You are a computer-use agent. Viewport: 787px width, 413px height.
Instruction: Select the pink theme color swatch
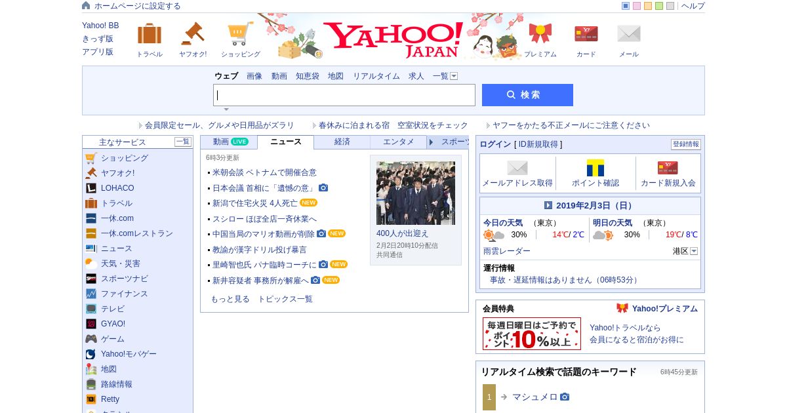coord(637,6)
